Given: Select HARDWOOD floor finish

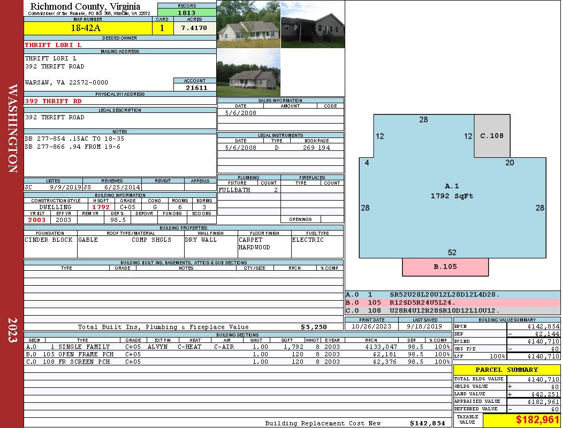Looking at the screenshot, I should coord(254,248).
